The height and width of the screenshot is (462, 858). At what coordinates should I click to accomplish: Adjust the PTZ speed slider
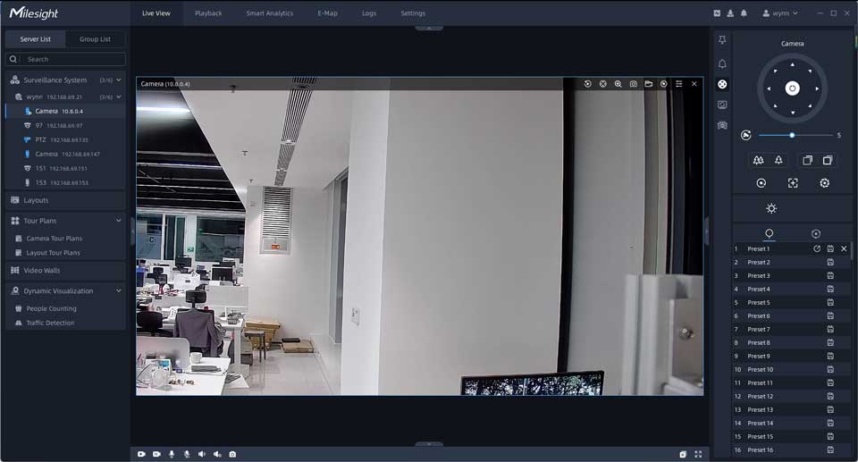(x=792, y=135)
